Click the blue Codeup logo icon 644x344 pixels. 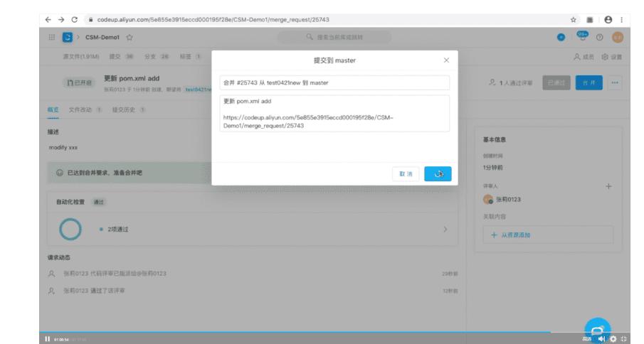tap(68, 37)
